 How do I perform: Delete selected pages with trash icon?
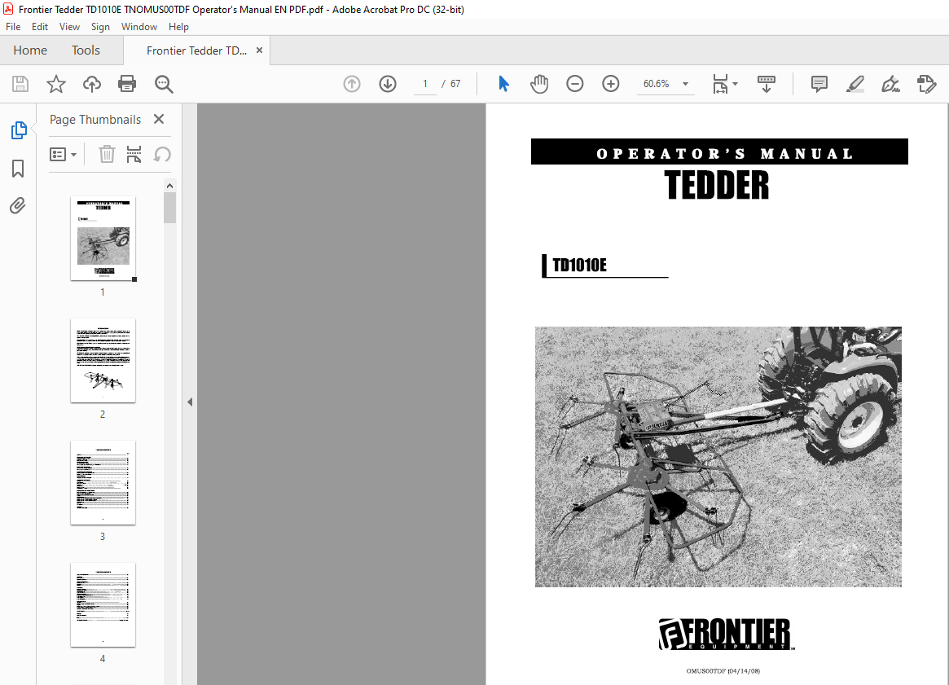[x=107, y=154]
